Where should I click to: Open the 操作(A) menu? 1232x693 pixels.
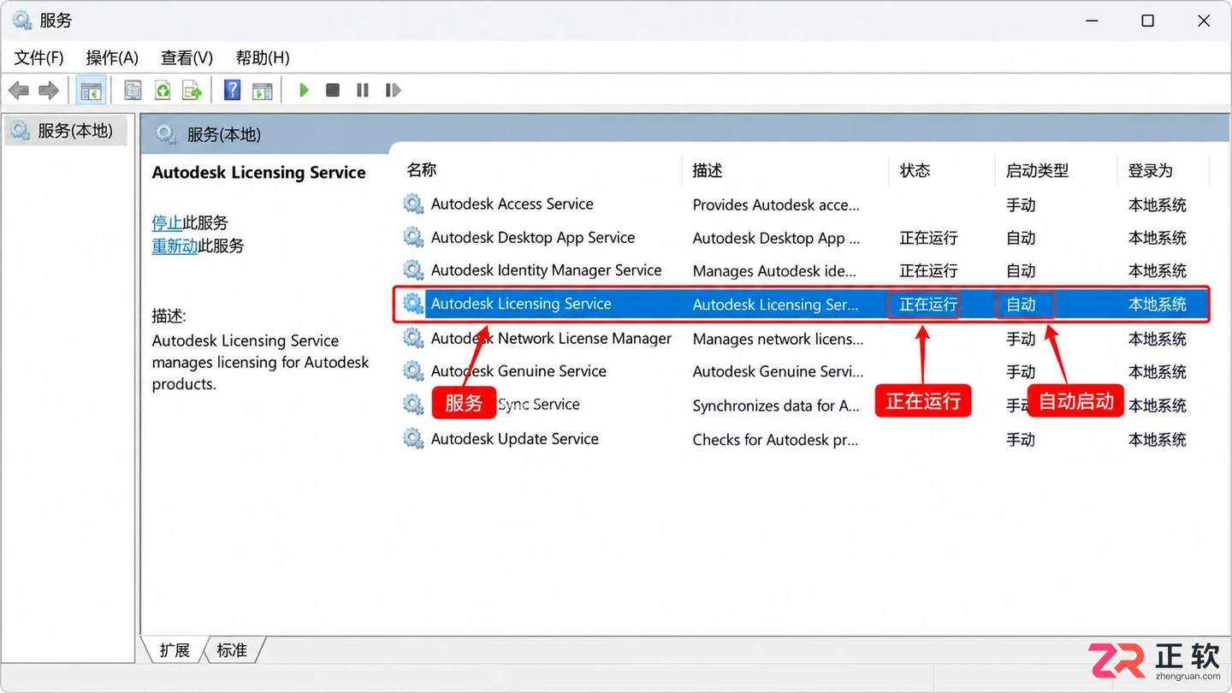point(112,57)
